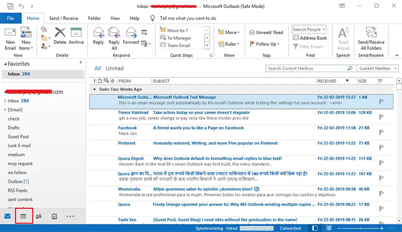The height and width of the screenshot is (232, 402).
Task: Select the 'To Manager' quick step
Action: pos(179,38)
